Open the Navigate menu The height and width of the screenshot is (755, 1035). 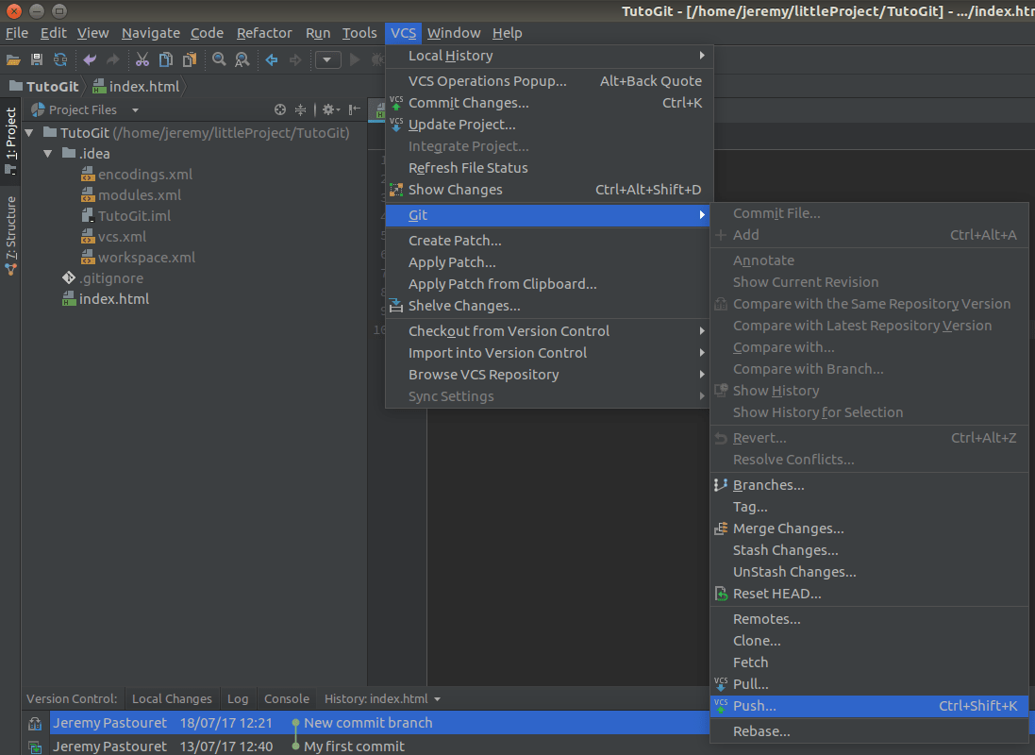(x=151, y=33)
